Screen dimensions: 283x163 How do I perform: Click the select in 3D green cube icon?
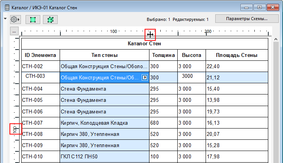coord(50,19)
